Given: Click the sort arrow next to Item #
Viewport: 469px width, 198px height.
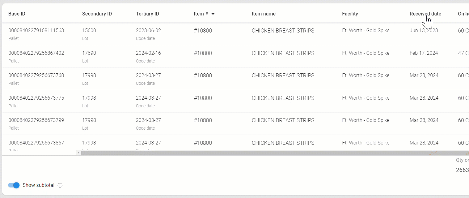Looking at the screenshot, I should point(213,14).
